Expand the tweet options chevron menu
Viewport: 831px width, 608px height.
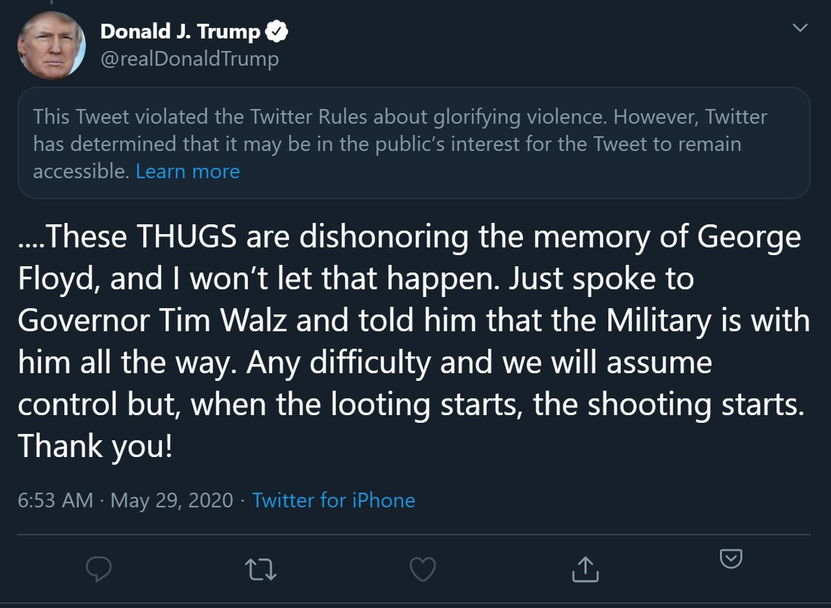800,28
